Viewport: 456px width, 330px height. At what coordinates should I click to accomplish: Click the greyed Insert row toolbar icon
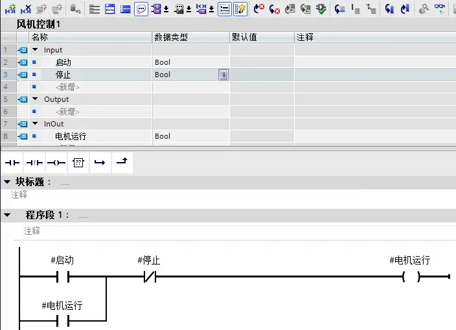point(41,9)
